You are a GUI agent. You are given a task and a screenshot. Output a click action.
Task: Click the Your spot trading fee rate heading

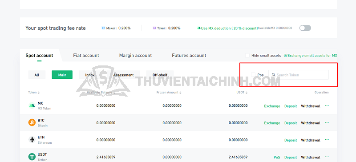(56, 28)
